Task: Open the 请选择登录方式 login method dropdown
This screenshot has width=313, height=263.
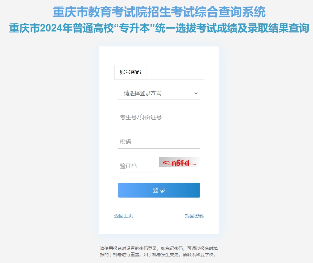Action: click(159, 93)
